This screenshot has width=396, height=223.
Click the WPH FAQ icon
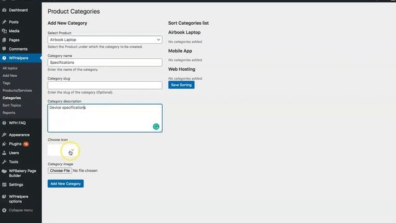(4, 123)
